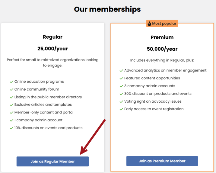This screenshot has width=216, height=173.
Task: Select the checkmark next to 1 company admin account
Action: 11,120
